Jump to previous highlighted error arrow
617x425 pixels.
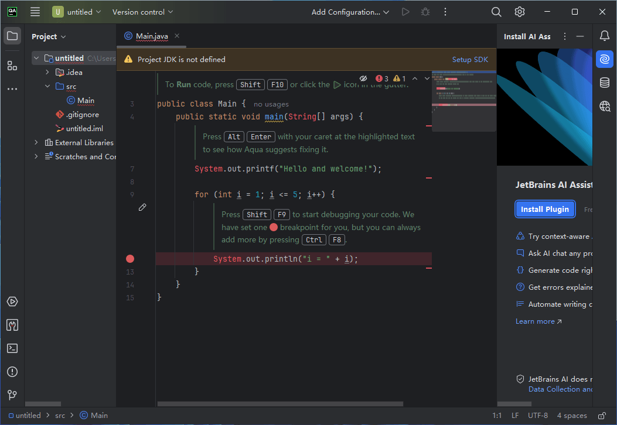click(415, 78)
